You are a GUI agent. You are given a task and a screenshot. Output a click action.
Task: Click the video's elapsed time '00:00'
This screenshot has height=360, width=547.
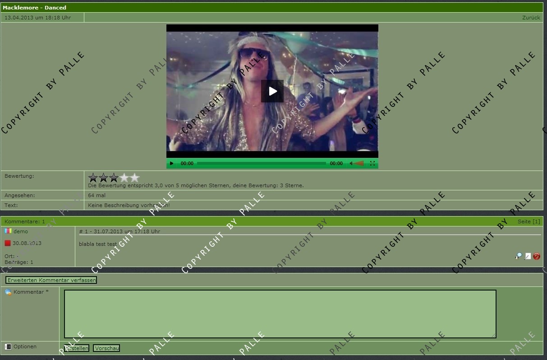[x=187, y=163]
